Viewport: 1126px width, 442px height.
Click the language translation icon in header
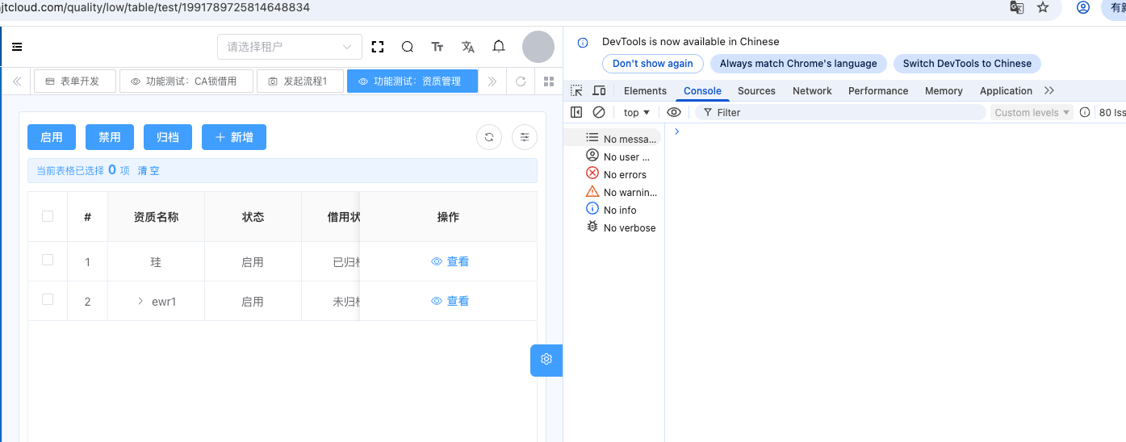[x=468, y=47]
